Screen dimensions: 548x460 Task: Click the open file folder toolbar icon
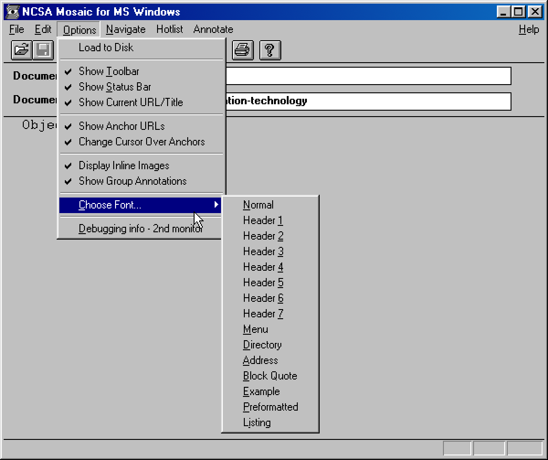[x=21, y=50]
